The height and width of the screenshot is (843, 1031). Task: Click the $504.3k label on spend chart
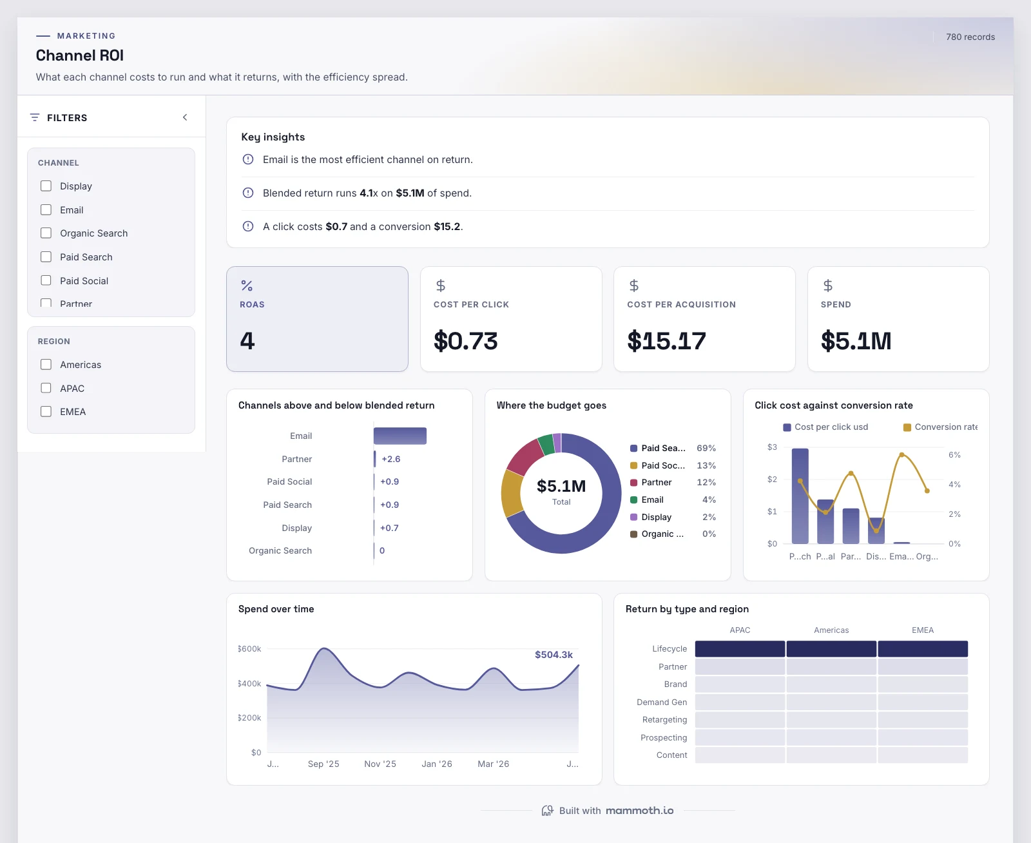coord(554,655)
